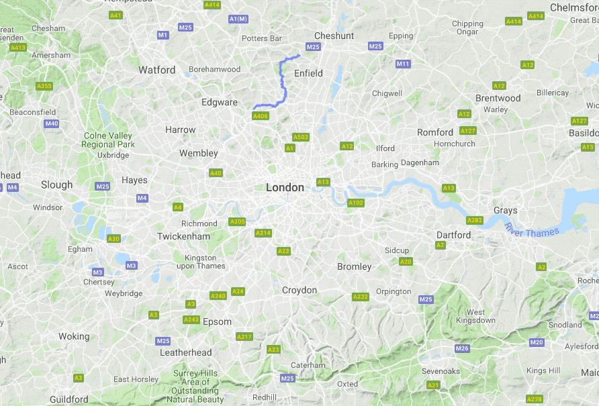
Task: Select the Watford town label
Action: coord(157,70)
